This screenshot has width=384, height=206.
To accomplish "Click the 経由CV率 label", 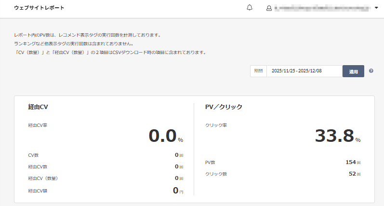I will coord(38,125).
